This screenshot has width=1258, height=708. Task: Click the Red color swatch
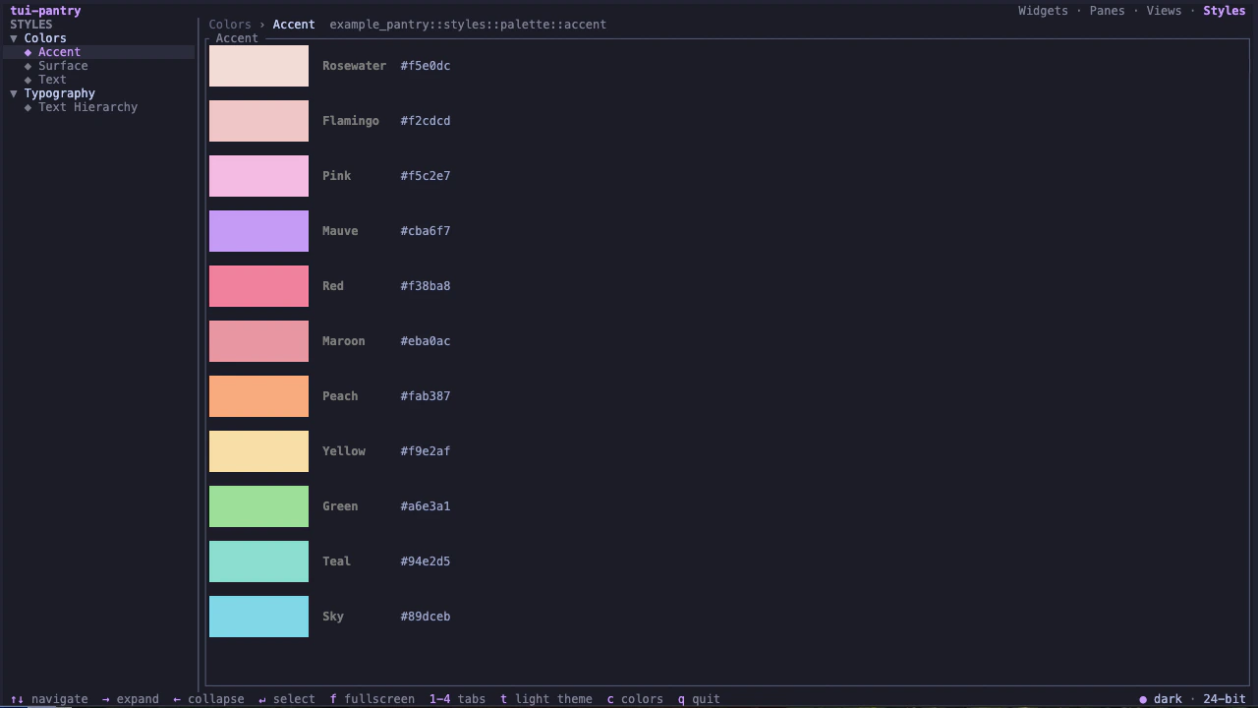click(x=258, y=286)
